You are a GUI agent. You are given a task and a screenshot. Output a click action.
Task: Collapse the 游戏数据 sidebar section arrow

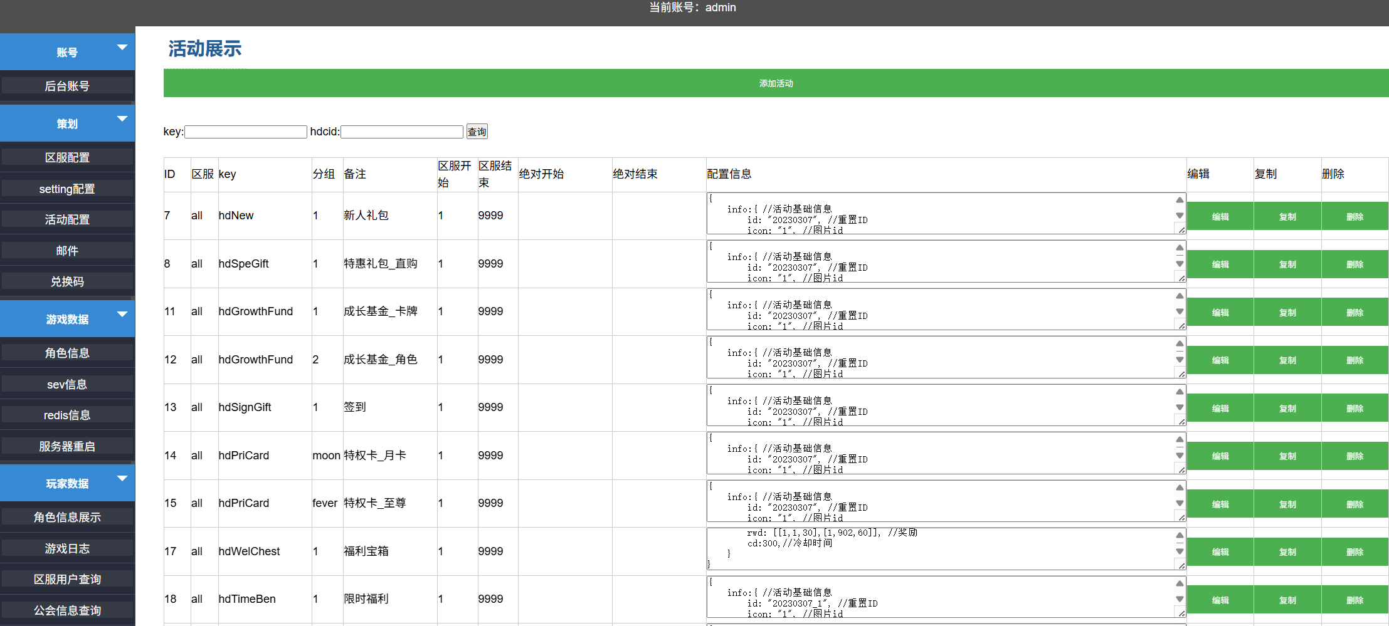122,315
